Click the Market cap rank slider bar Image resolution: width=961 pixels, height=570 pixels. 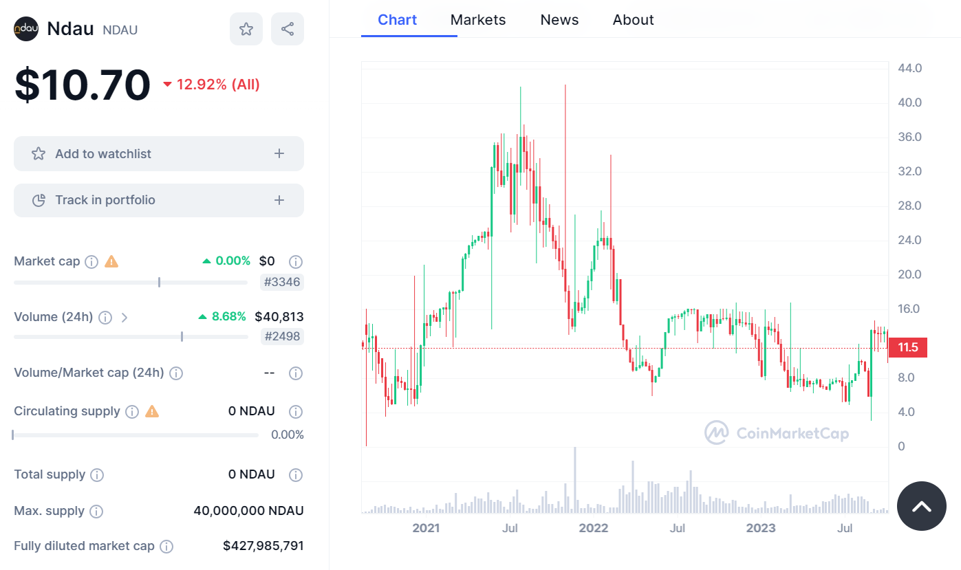click(x=131, y=282)
